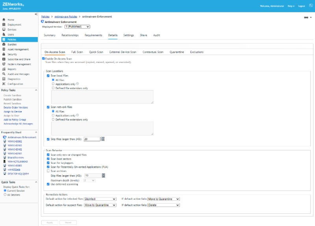315x226 pixels.
Task: Open the Help menu dropdown
Action: pos(291,6)
